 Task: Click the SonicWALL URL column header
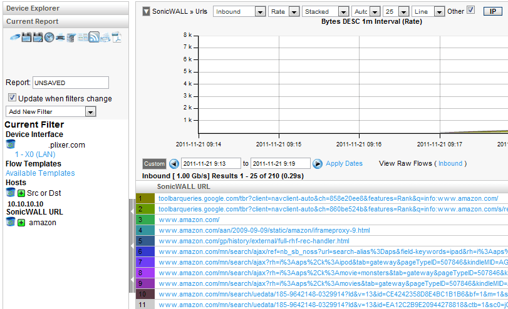tap(184, 186)
